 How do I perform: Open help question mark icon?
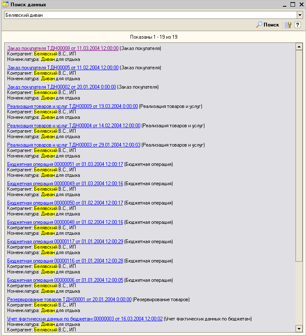tap(297, 25)
